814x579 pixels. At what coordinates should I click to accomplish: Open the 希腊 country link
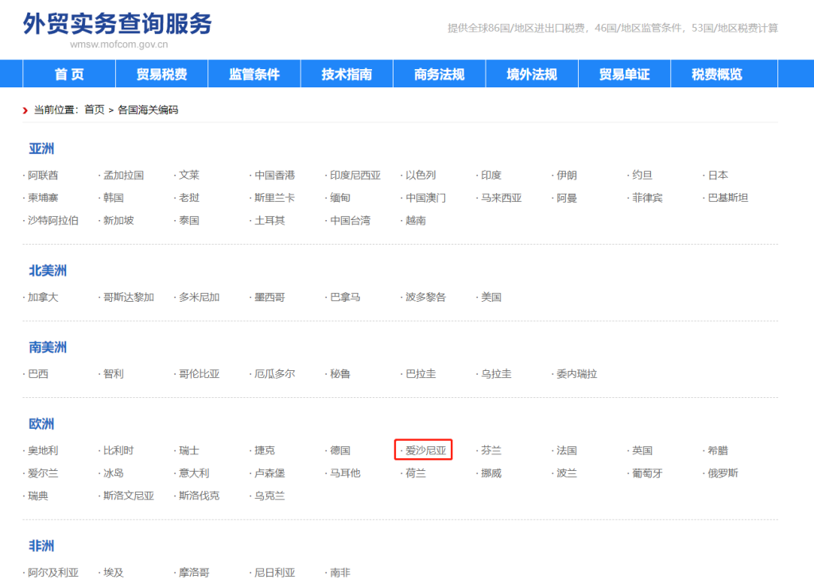click(718, 451)
